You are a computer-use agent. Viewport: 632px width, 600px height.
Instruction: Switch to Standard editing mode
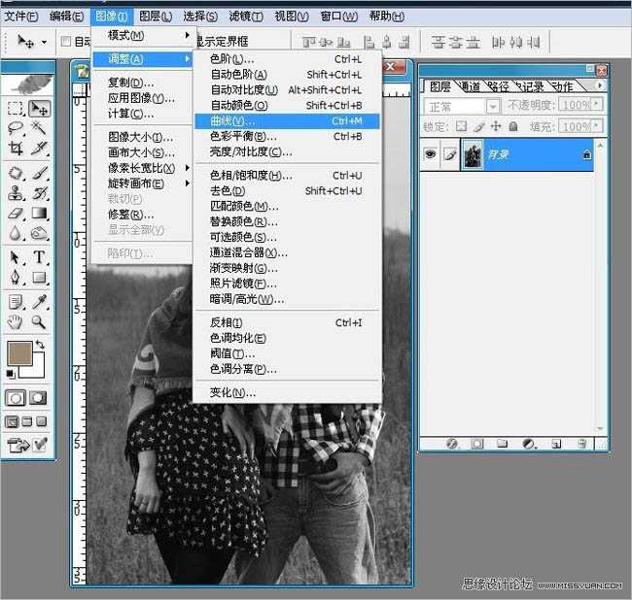16,398
